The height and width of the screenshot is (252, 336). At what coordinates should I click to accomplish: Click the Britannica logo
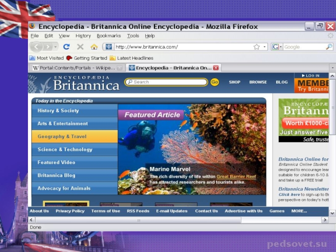coord(86,83)
